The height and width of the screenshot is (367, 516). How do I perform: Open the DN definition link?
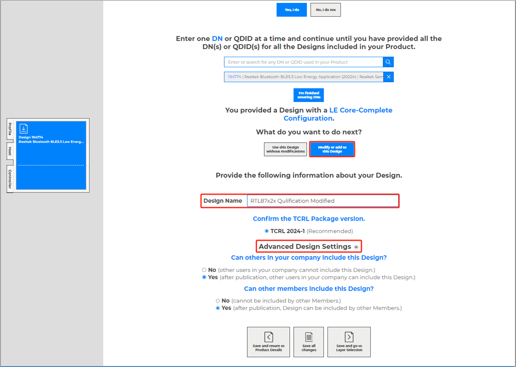click(217, 39)
